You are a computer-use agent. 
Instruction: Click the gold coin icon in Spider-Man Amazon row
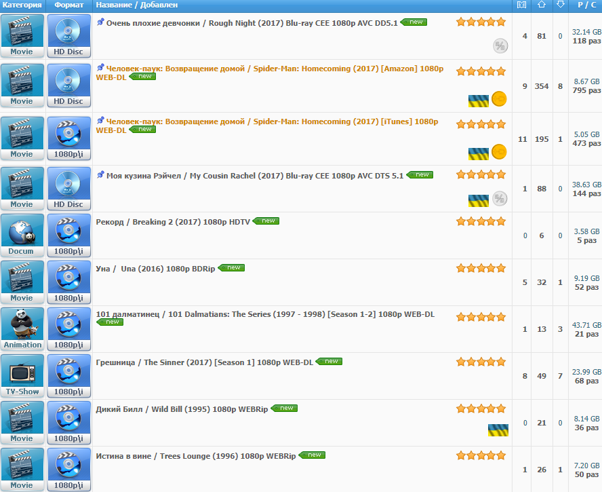499,99
